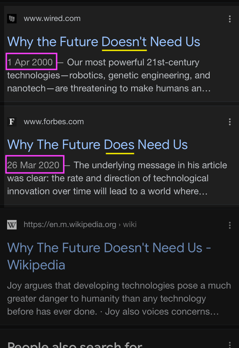
Task: Click the 'People also search for' heading
Action: (x=75, y=345)
